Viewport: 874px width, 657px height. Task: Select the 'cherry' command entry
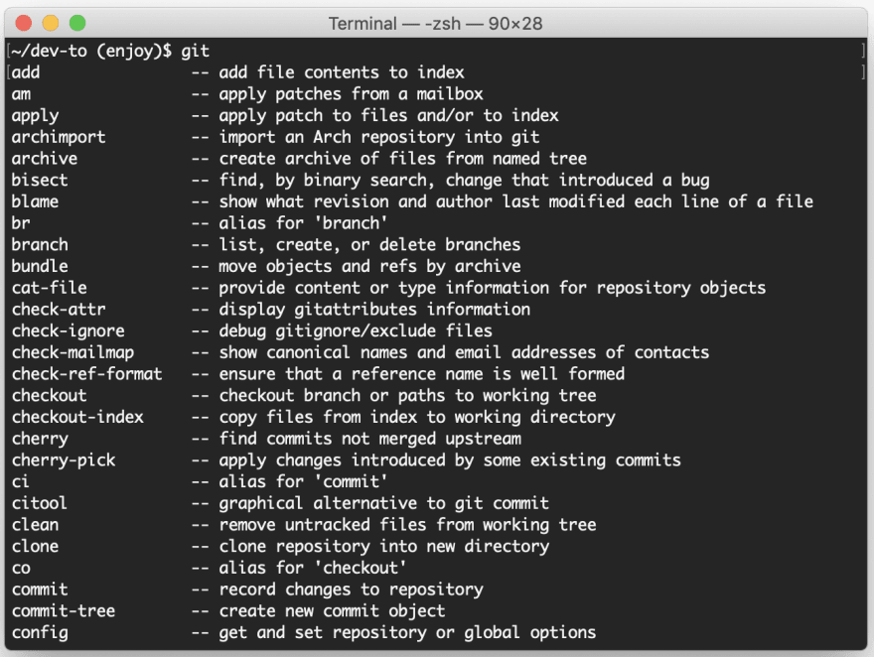coord(40,440)
